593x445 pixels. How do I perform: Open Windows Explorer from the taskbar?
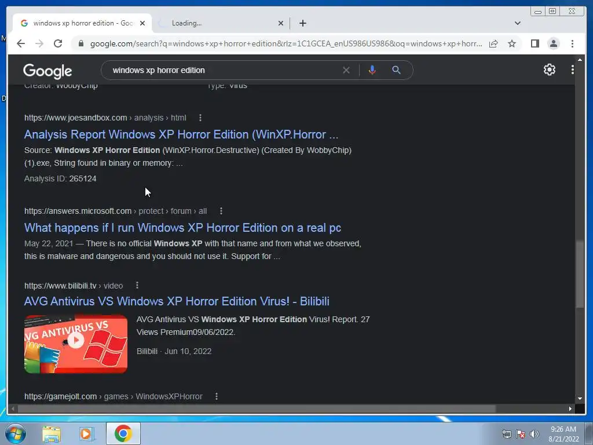(x=52, y=434)
